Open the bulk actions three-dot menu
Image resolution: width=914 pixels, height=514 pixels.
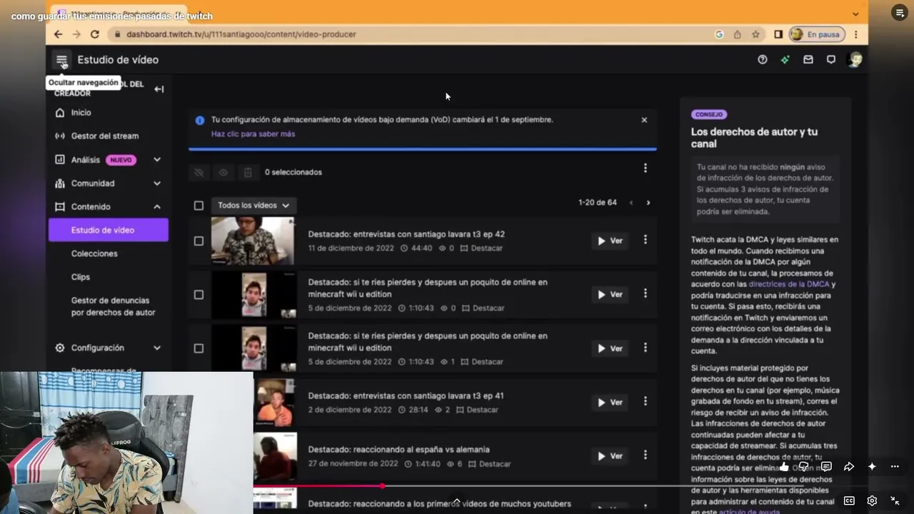click(646, 168)
